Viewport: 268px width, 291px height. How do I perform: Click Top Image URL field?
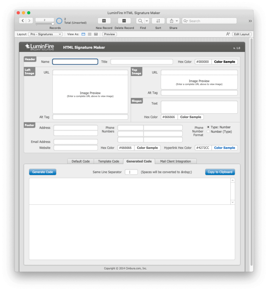pos(199,72)
